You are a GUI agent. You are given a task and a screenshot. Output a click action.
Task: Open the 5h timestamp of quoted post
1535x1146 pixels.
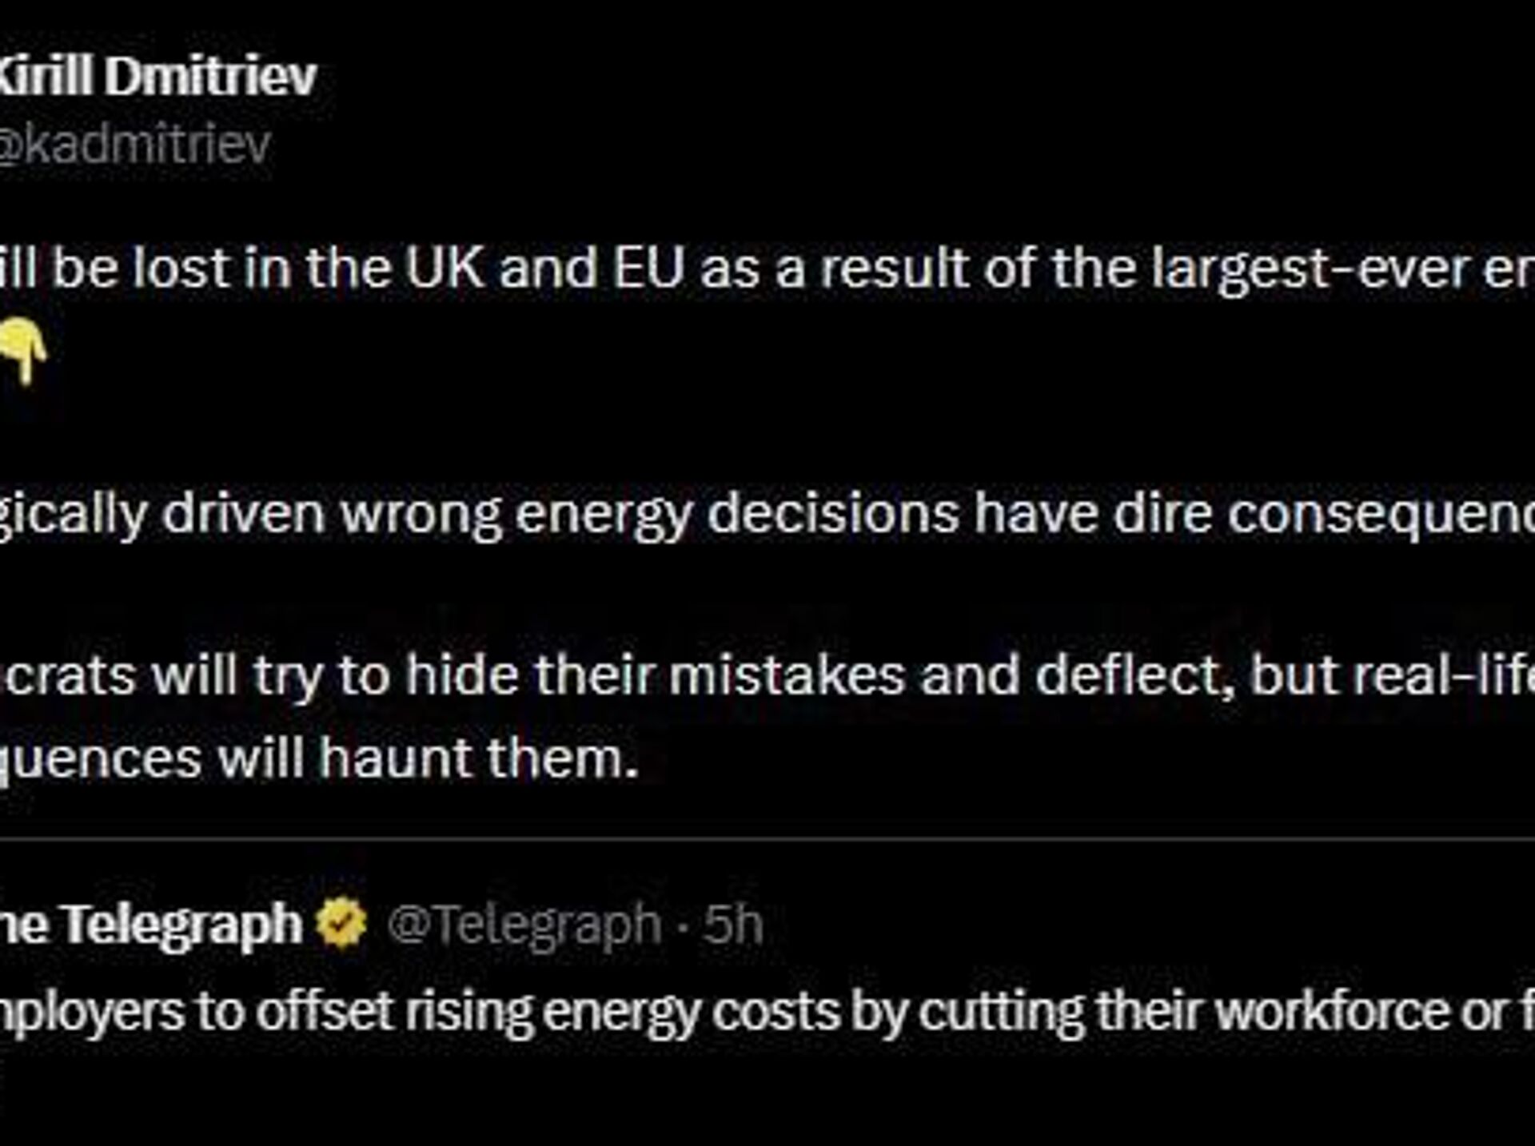pos(733,925)
